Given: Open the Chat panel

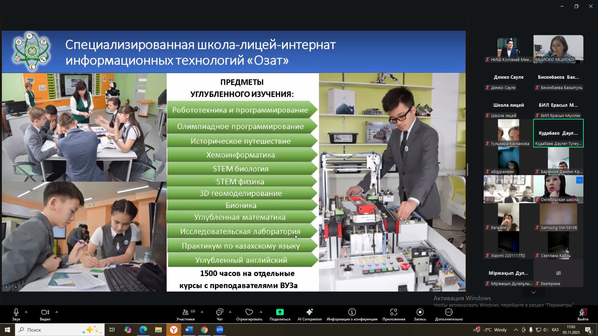Looking at the screenshot, I should pyautogui.click(x=220, y=314).
